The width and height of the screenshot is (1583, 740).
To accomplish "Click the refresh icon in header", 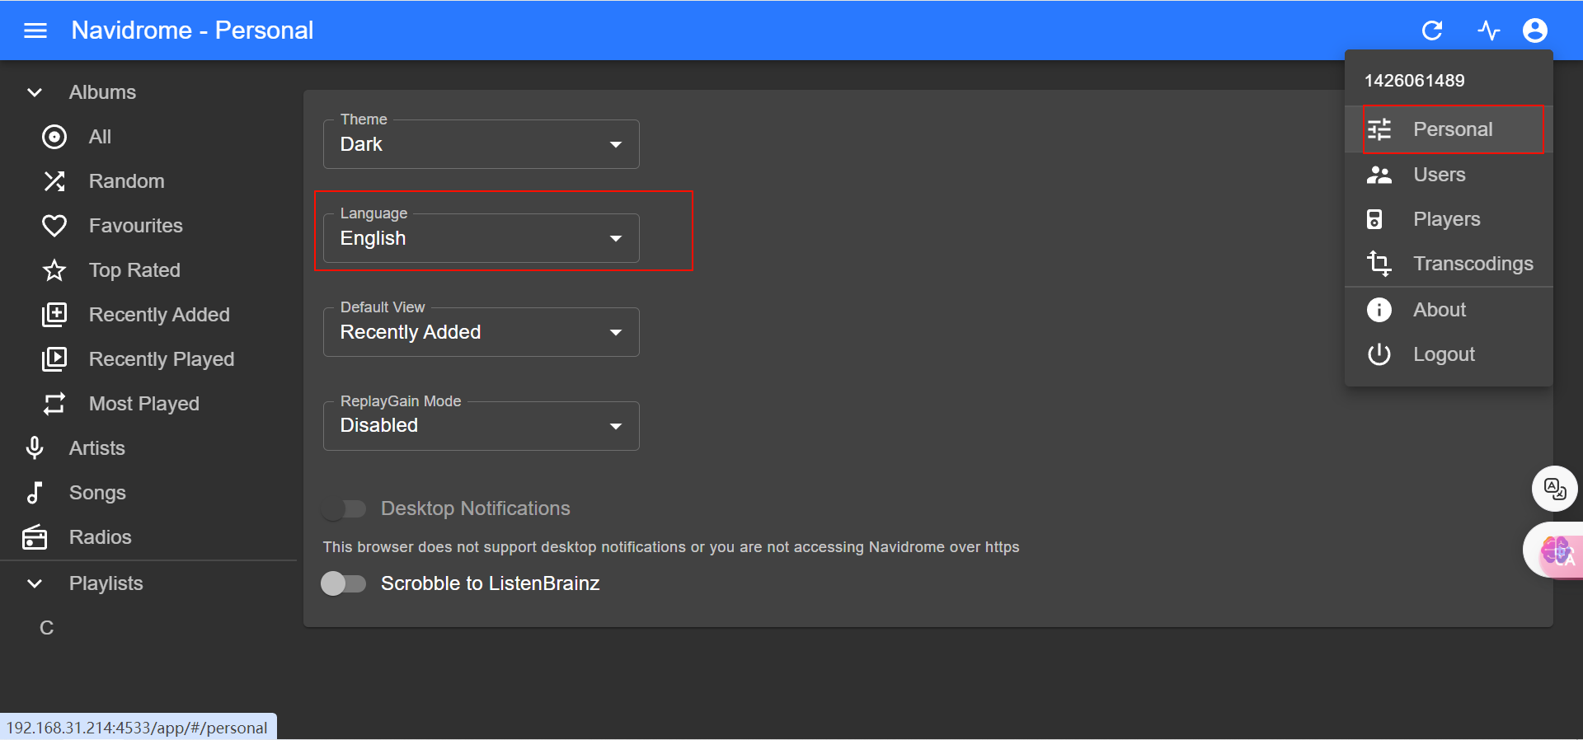I will tap(1432, 30).
